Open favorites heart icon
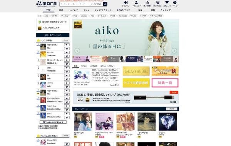 click(x=167, y=4)
